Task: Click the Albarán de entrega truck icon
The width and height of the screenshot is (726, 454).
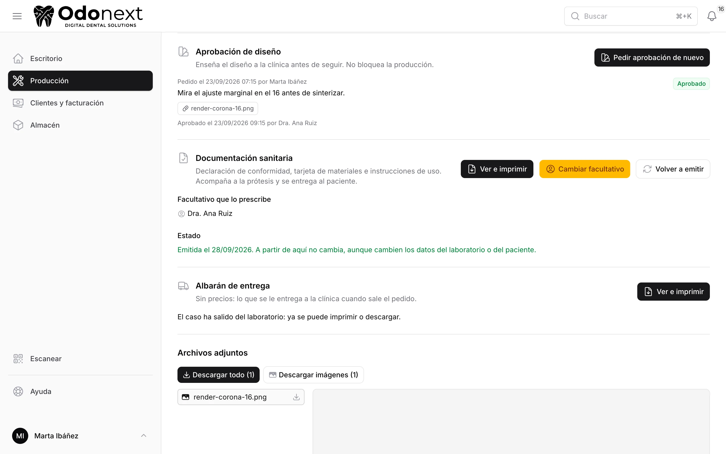Action: [183, 286]
